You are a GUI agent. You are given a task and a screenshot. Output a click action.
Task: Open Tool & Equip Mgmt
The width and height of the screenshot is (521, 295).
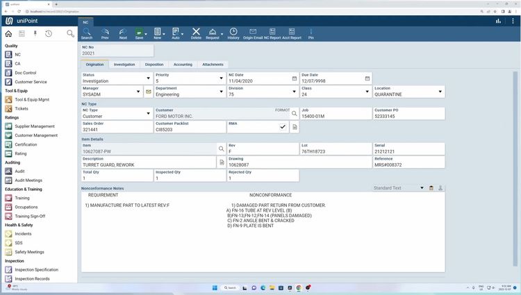[x=32, y=99]
